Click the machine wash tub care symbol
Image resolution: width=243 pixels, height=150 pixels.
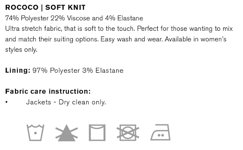coord(35,133)
